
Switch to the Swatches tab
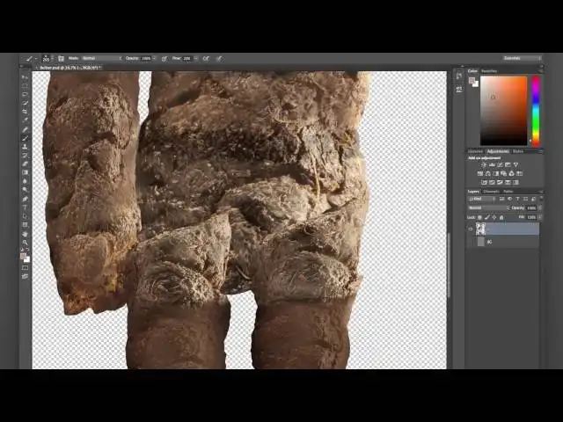coord(489,70)
